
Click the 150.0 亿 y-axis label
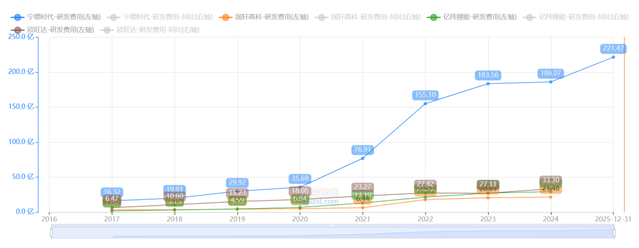tap(22, 107)
